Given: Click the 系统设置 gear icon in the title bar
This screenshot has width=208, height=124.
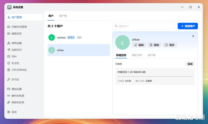Looking at the screenshot, I should [9, 7].
